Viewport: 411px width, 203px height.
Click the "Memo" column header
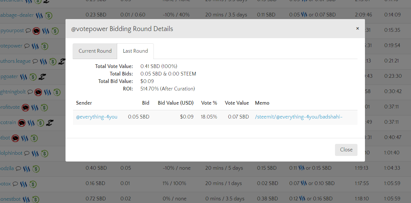[x=262, y=103]
